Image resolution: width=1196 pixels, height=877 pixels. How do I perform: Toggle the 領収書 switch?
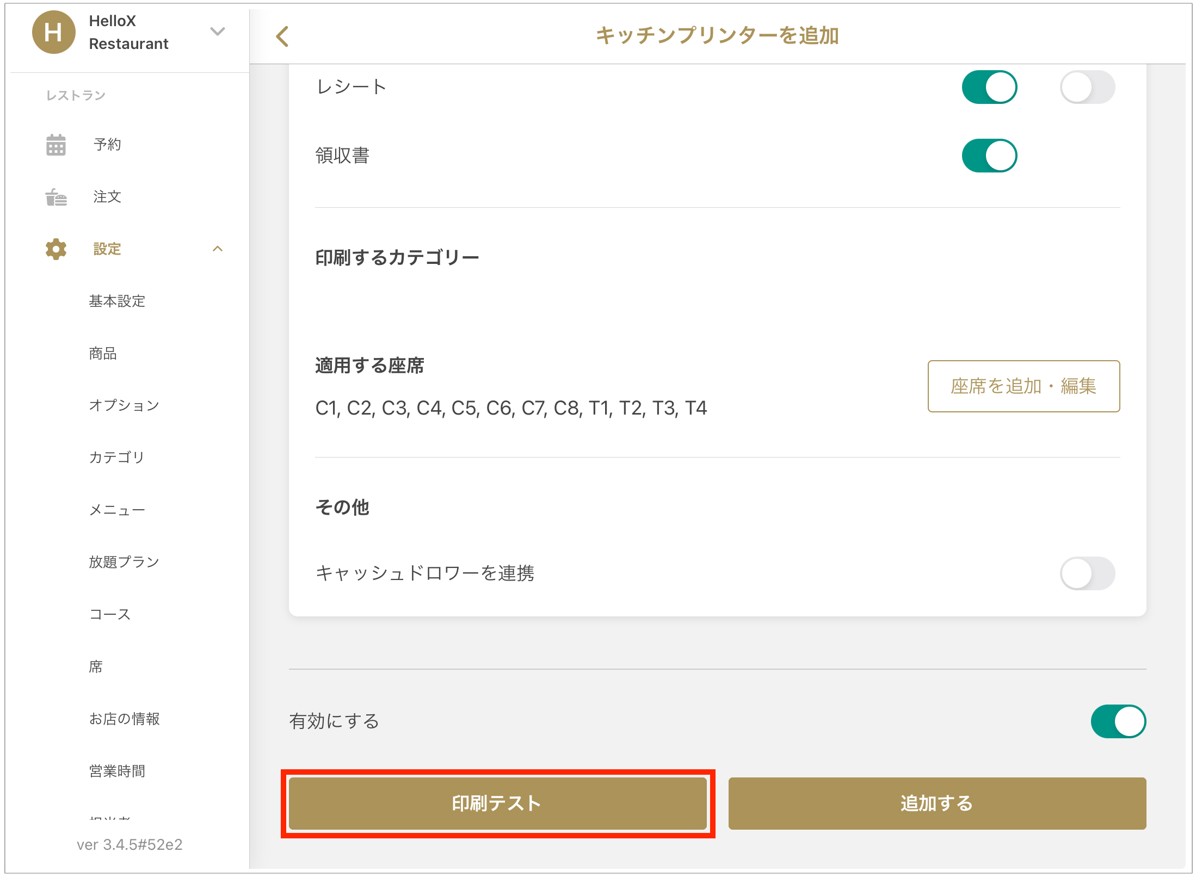[989, 156]
